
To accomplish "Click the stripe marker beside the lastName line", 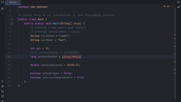I will click(175, 39).
